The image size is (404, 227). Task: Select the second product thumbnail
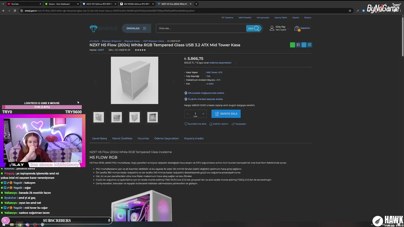pos(116,117)
